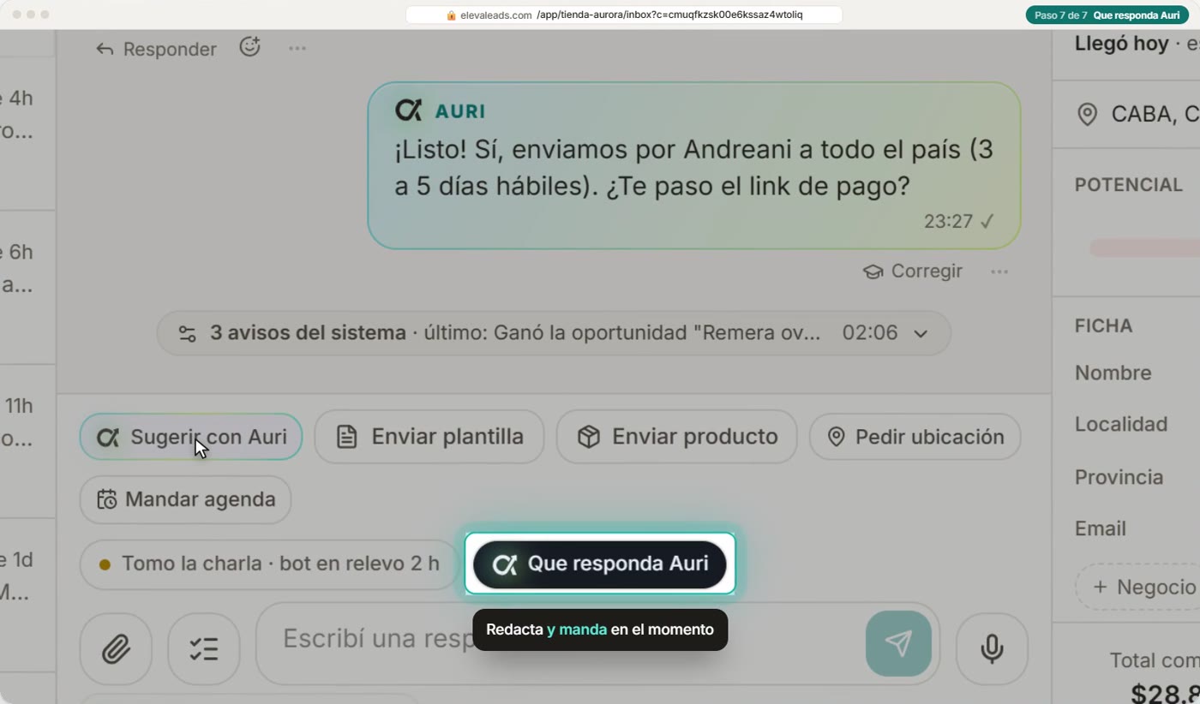Click Enviar plantilla
Viewport: 1200px width, 704px height.
pos(429,437)
